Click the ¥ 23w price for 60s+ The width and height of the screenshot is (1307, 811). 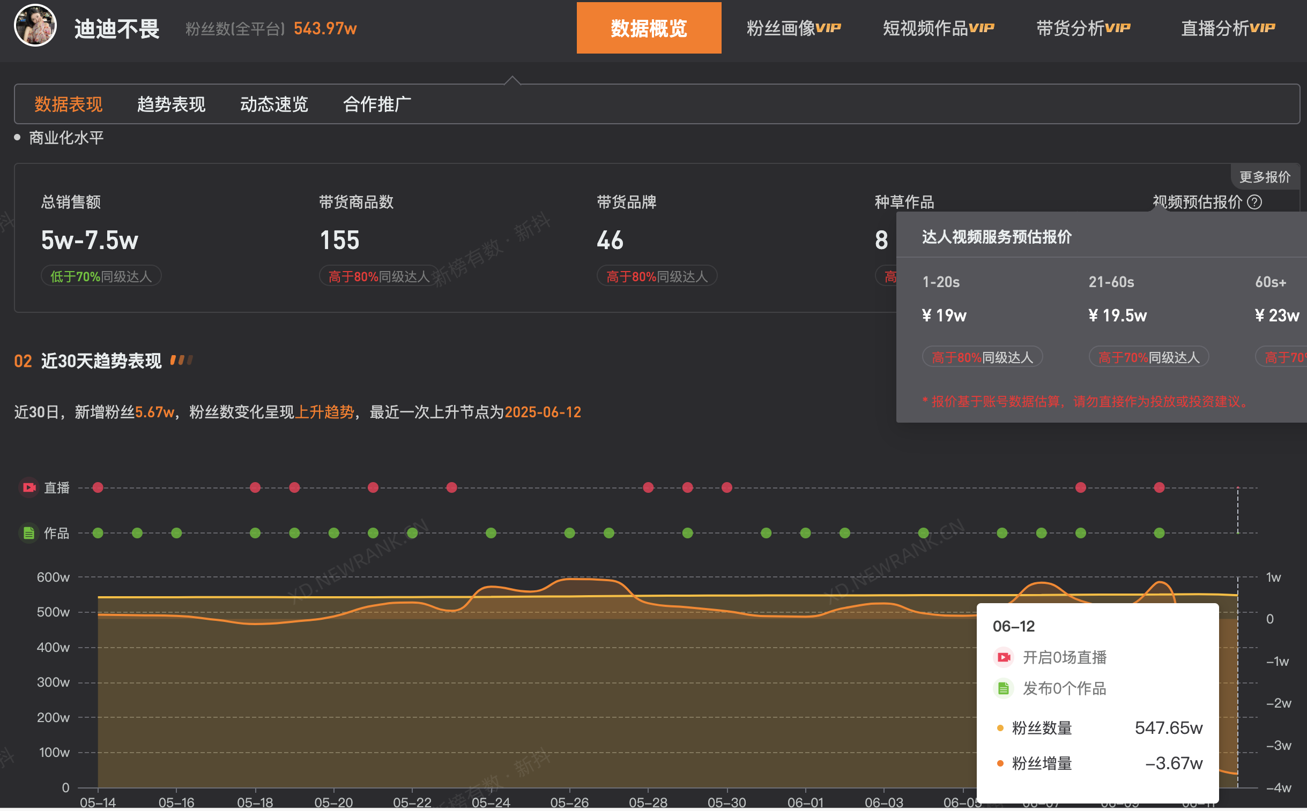point(1277,316)
